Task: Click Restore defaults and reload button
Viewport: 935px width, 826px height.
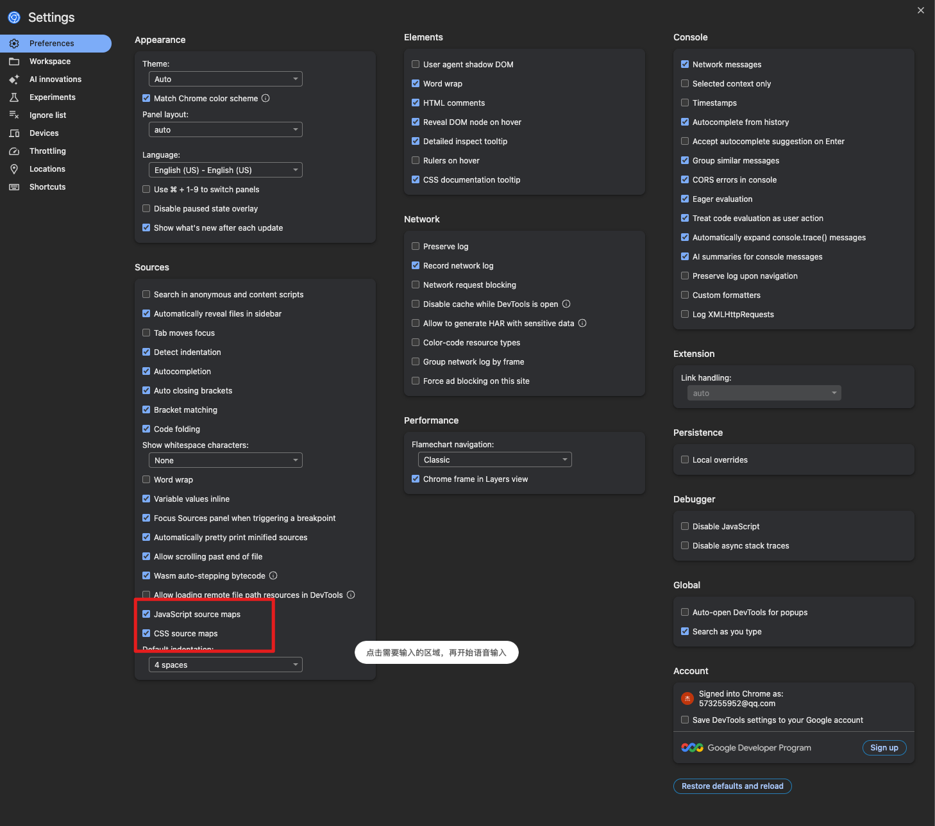Action: pyautogui.click(x=732, y=786)
